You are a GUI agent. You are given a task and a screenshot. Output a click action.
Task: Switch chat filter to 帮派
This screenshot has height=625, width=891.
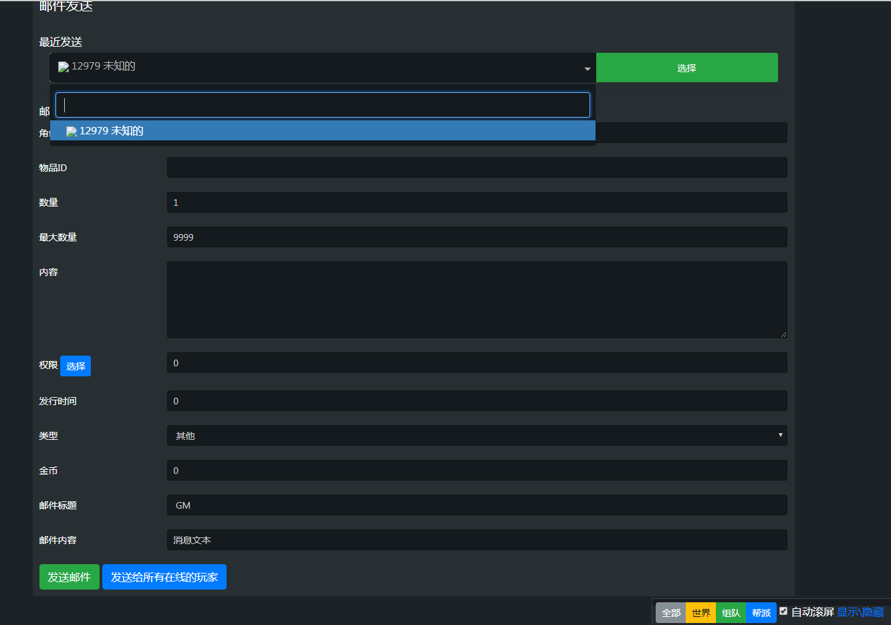(x=761, y=613)
